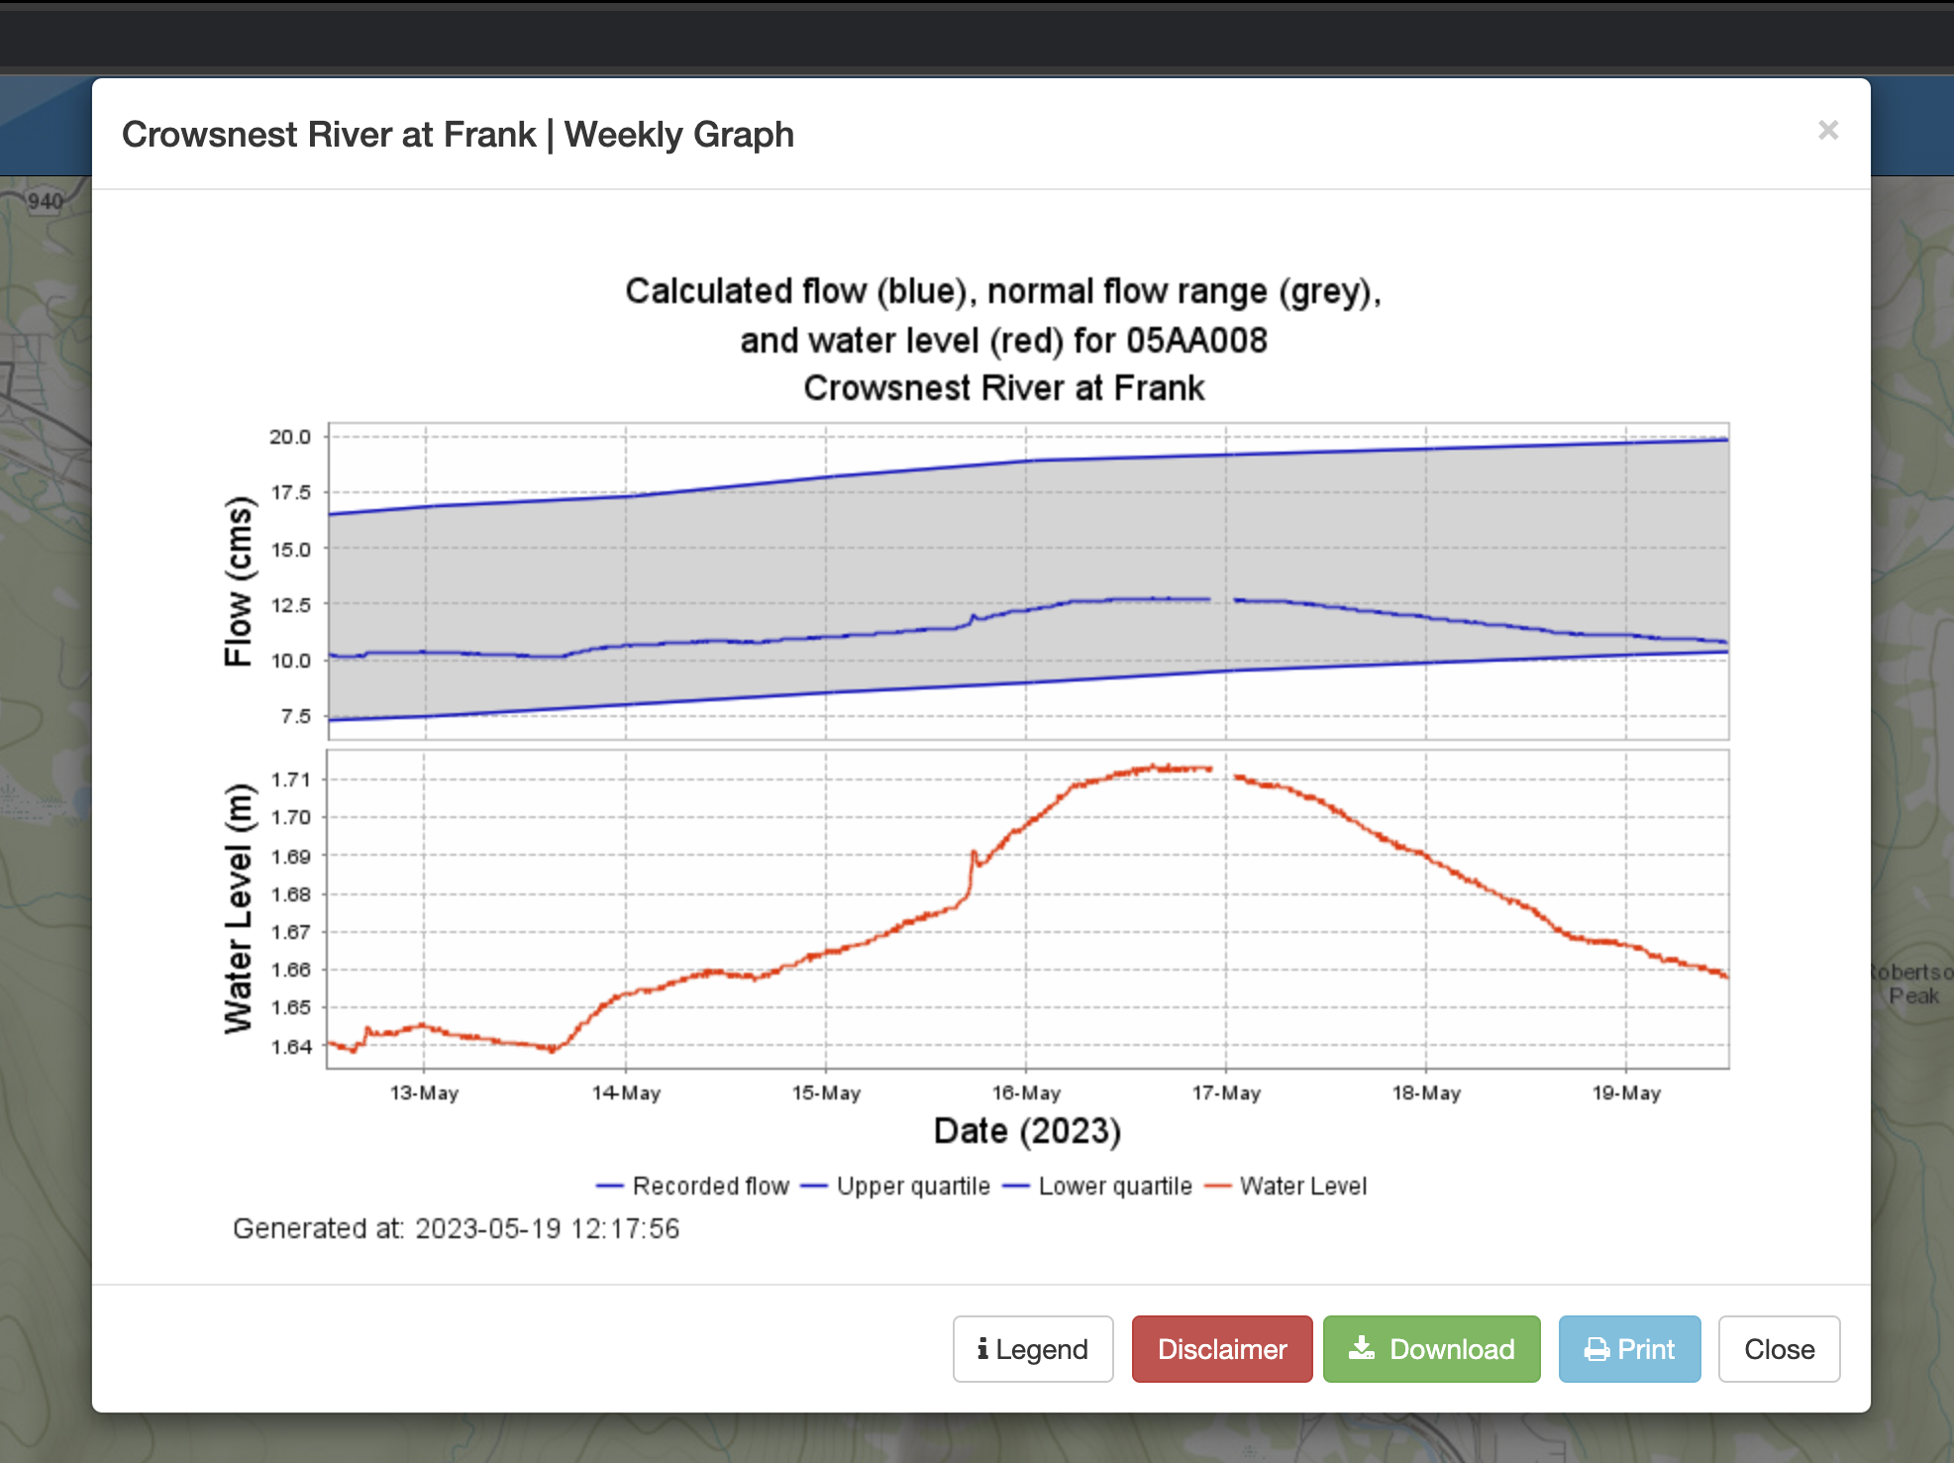This screenshot has height=1463, width=1954.
Task: Click the '13-May' date axis label
Action: coord(424,1093)
